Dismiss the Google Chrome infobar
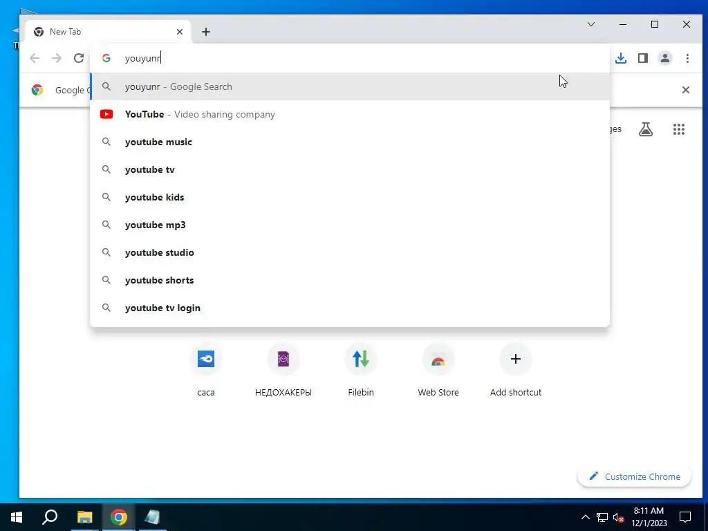The height and width of the screenshot is (531, 708). (685, 90)
